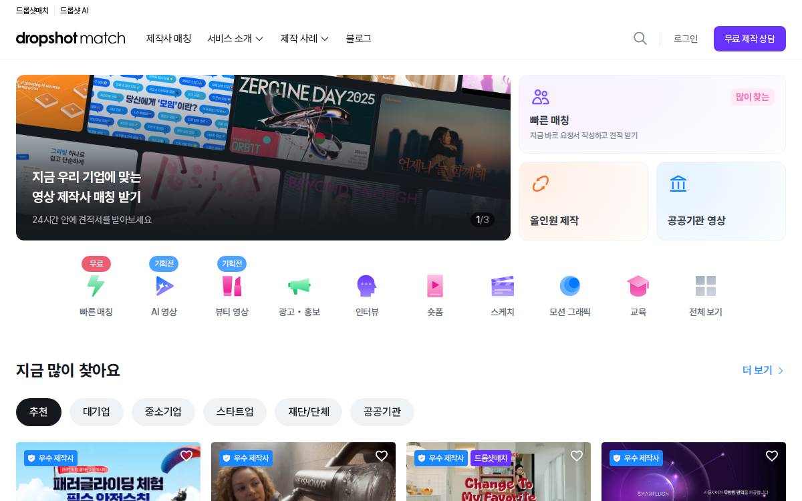The image size is (802, 501).
Task: Click the 기획전 badge above AI 영상
Action: click(x=164, y=264)
